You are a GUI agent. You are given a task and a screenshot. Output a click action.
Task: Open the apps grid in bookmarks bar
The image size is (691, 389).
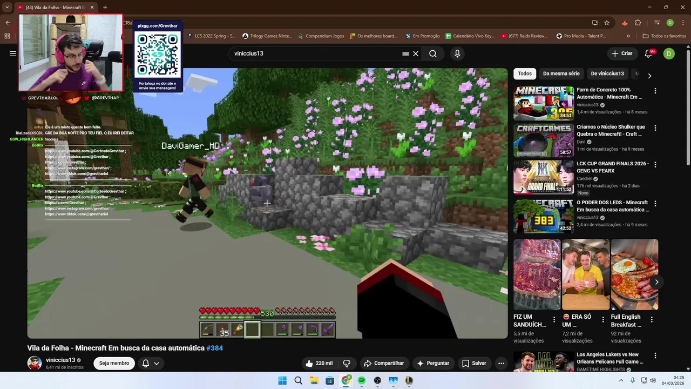point(7,36)
